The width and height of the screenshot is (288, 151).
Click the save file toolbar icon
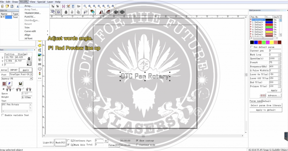[x=12, y=6]
